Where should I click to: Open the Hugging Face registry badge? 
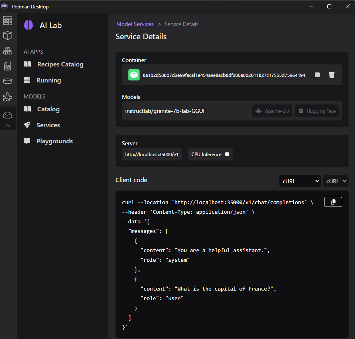coord(317,111)
